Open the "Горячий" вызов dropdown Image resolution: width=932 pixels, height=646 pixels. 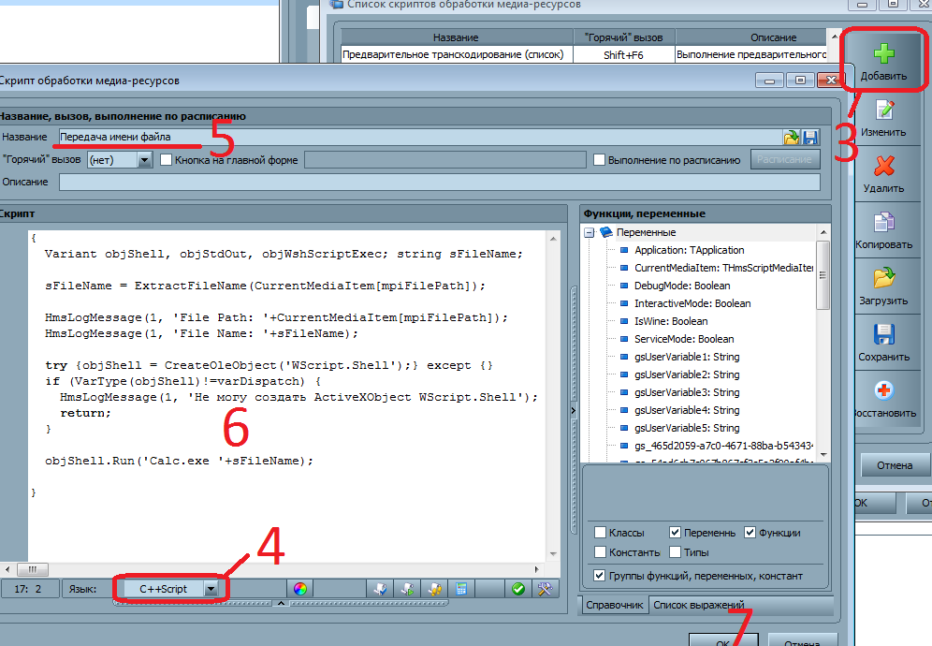point(144,160)
